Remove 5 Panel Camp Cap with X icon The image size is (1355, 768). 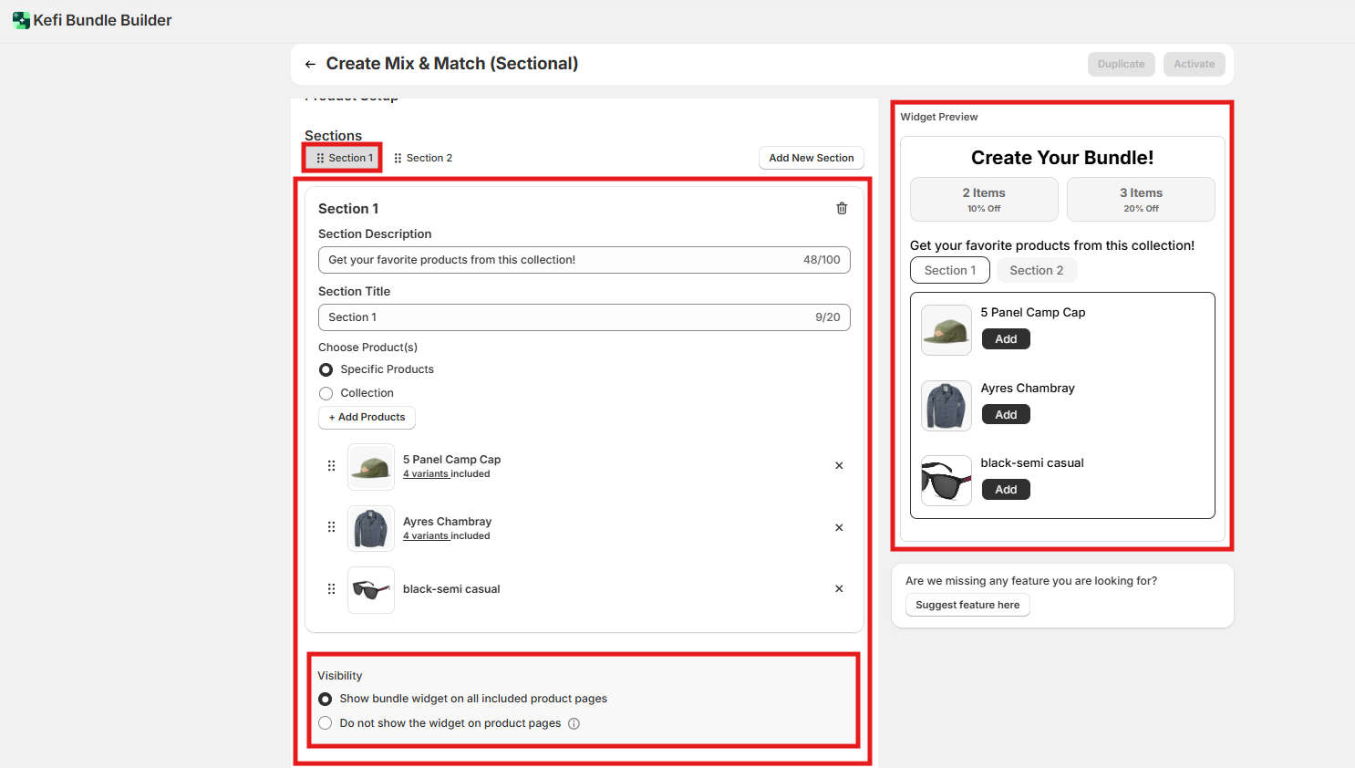pyautogui.click(x=839, y=466)
